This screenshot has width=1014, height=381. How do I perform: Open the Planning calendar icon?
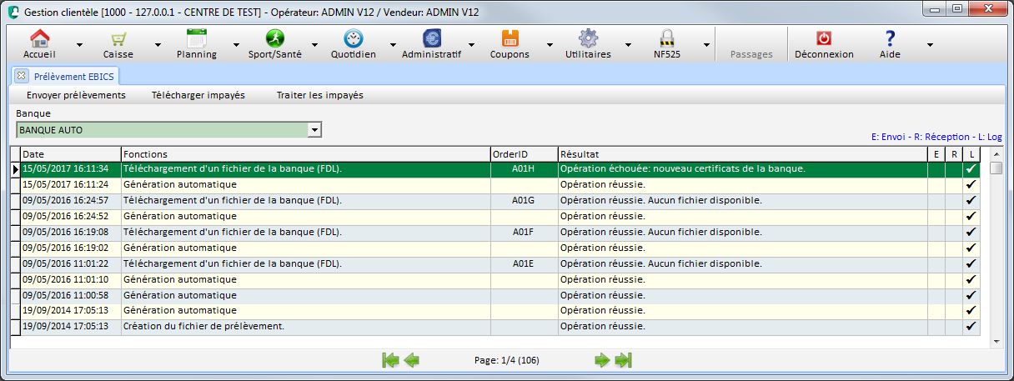pyautogui.click(x=197, y=38)
